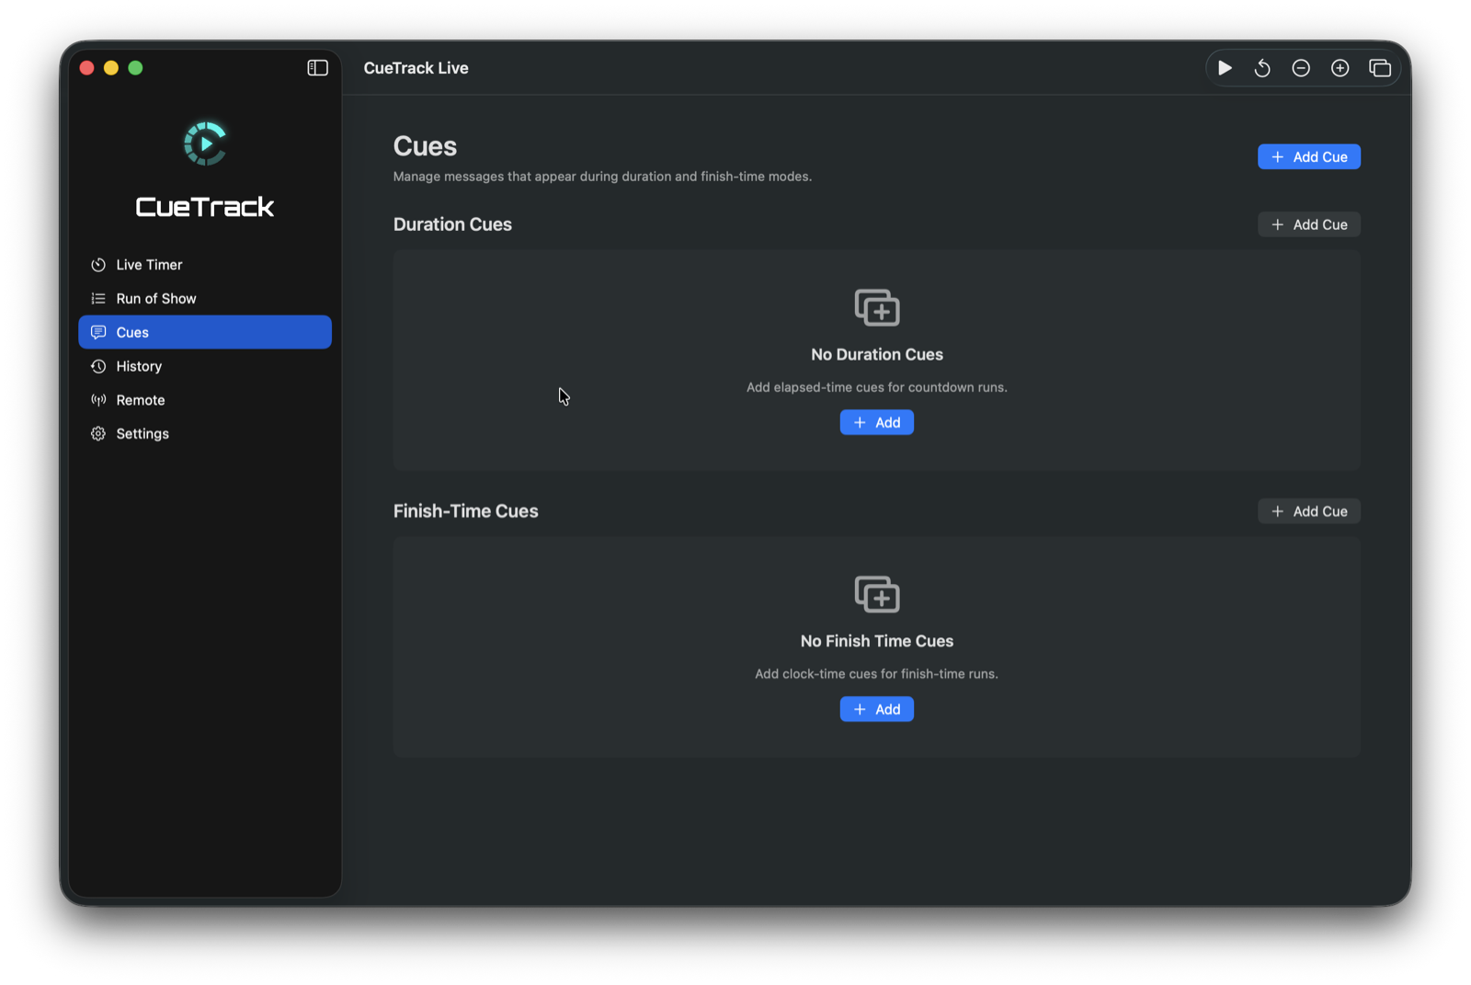Click the No Finish Time Cues placeholder icon
The image size is (1471, 985).
click(x=877, y=594)
